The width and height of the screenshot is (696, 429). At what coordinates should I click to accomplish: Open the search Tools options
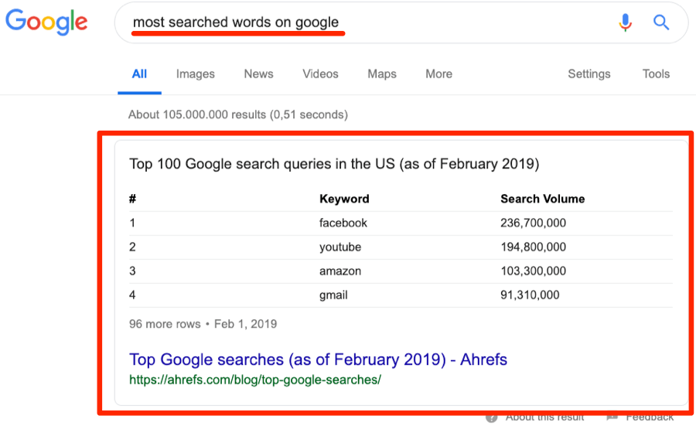pos(656,74)
